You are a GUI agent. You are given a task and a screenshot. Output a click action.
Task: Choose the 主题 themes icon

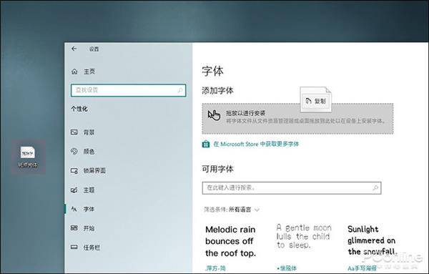74,190
